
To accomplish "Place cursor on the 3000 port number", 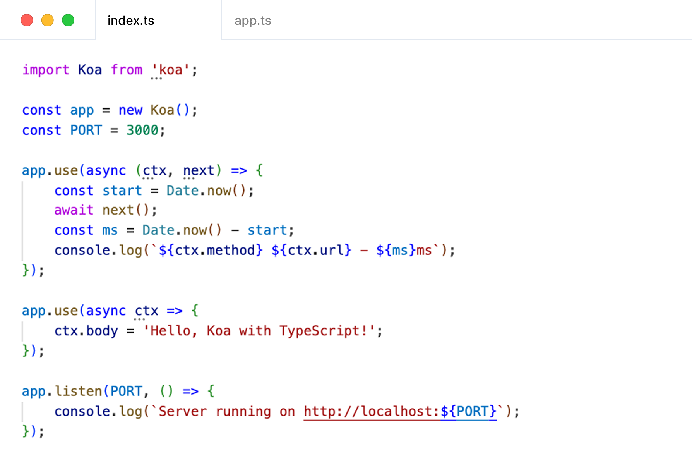I will click(142, 131).
